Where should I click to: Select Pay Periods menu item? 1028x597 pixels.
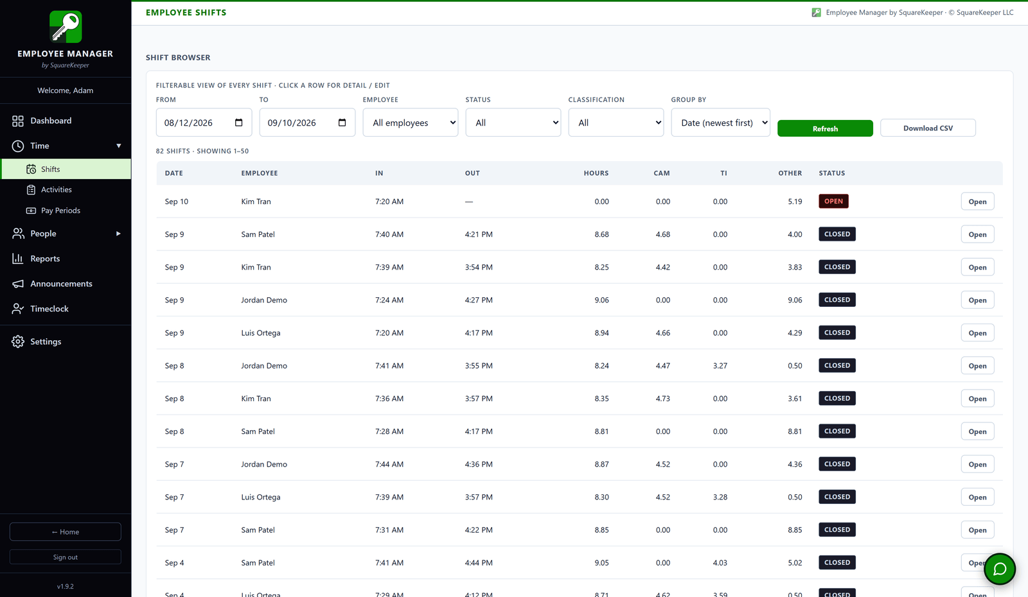pyautogui.click(x=66, y=211)
